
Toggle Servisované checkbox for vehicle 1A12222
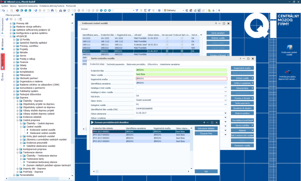tap(168, 38)
